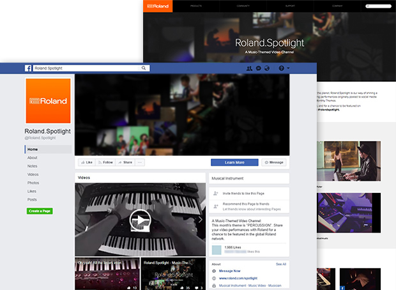This screenshot has height=290, width=396.
Task: Open Videos in page sidebar
Action: pos(33,174)
